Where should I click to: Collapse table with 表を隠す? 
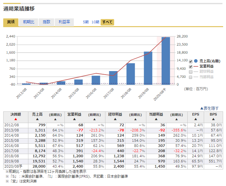209,108
